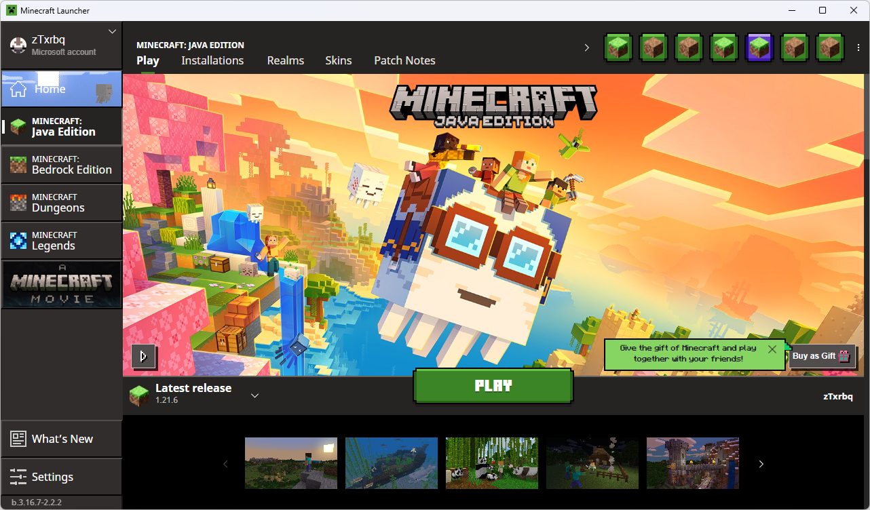
Task: Open the Patch Notes tab
Action: point(405,60)
